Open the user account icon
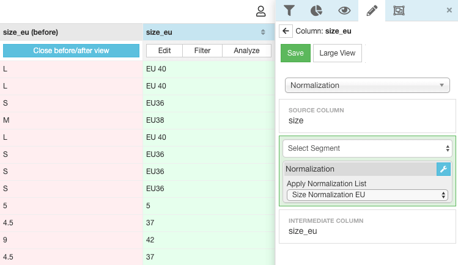 pos(261,11)
